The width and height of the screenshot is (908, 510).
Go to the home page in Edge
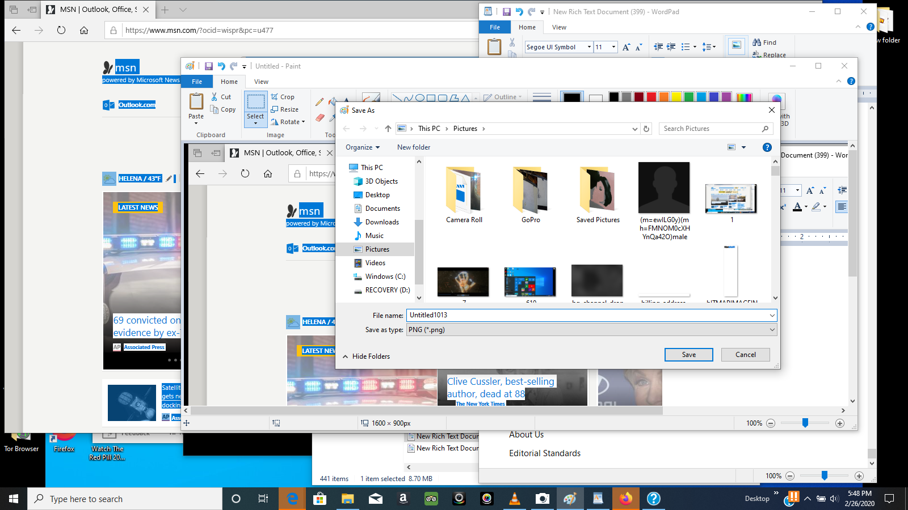tap(84, 30)
